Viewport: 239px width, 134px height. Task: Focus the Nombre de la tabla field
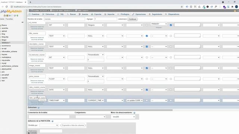tap(64, 19)
